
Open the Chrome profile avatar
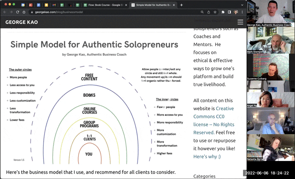tap(236, 12)
